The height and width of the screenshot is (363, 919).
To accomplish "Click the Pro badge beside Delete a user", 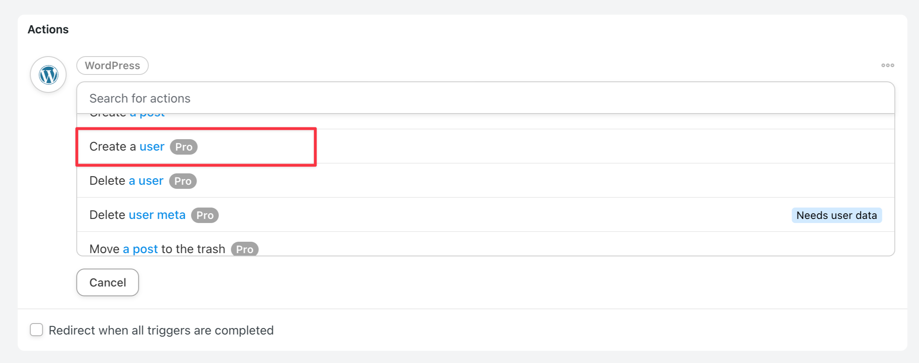I will point(183,181).
